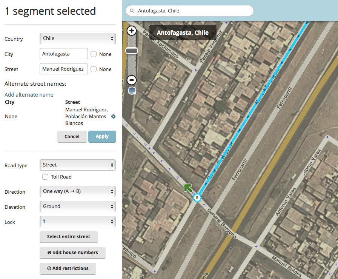Click the zoom in plus button
This screenshot has width=338, height=279.
[x=132, y=31]
